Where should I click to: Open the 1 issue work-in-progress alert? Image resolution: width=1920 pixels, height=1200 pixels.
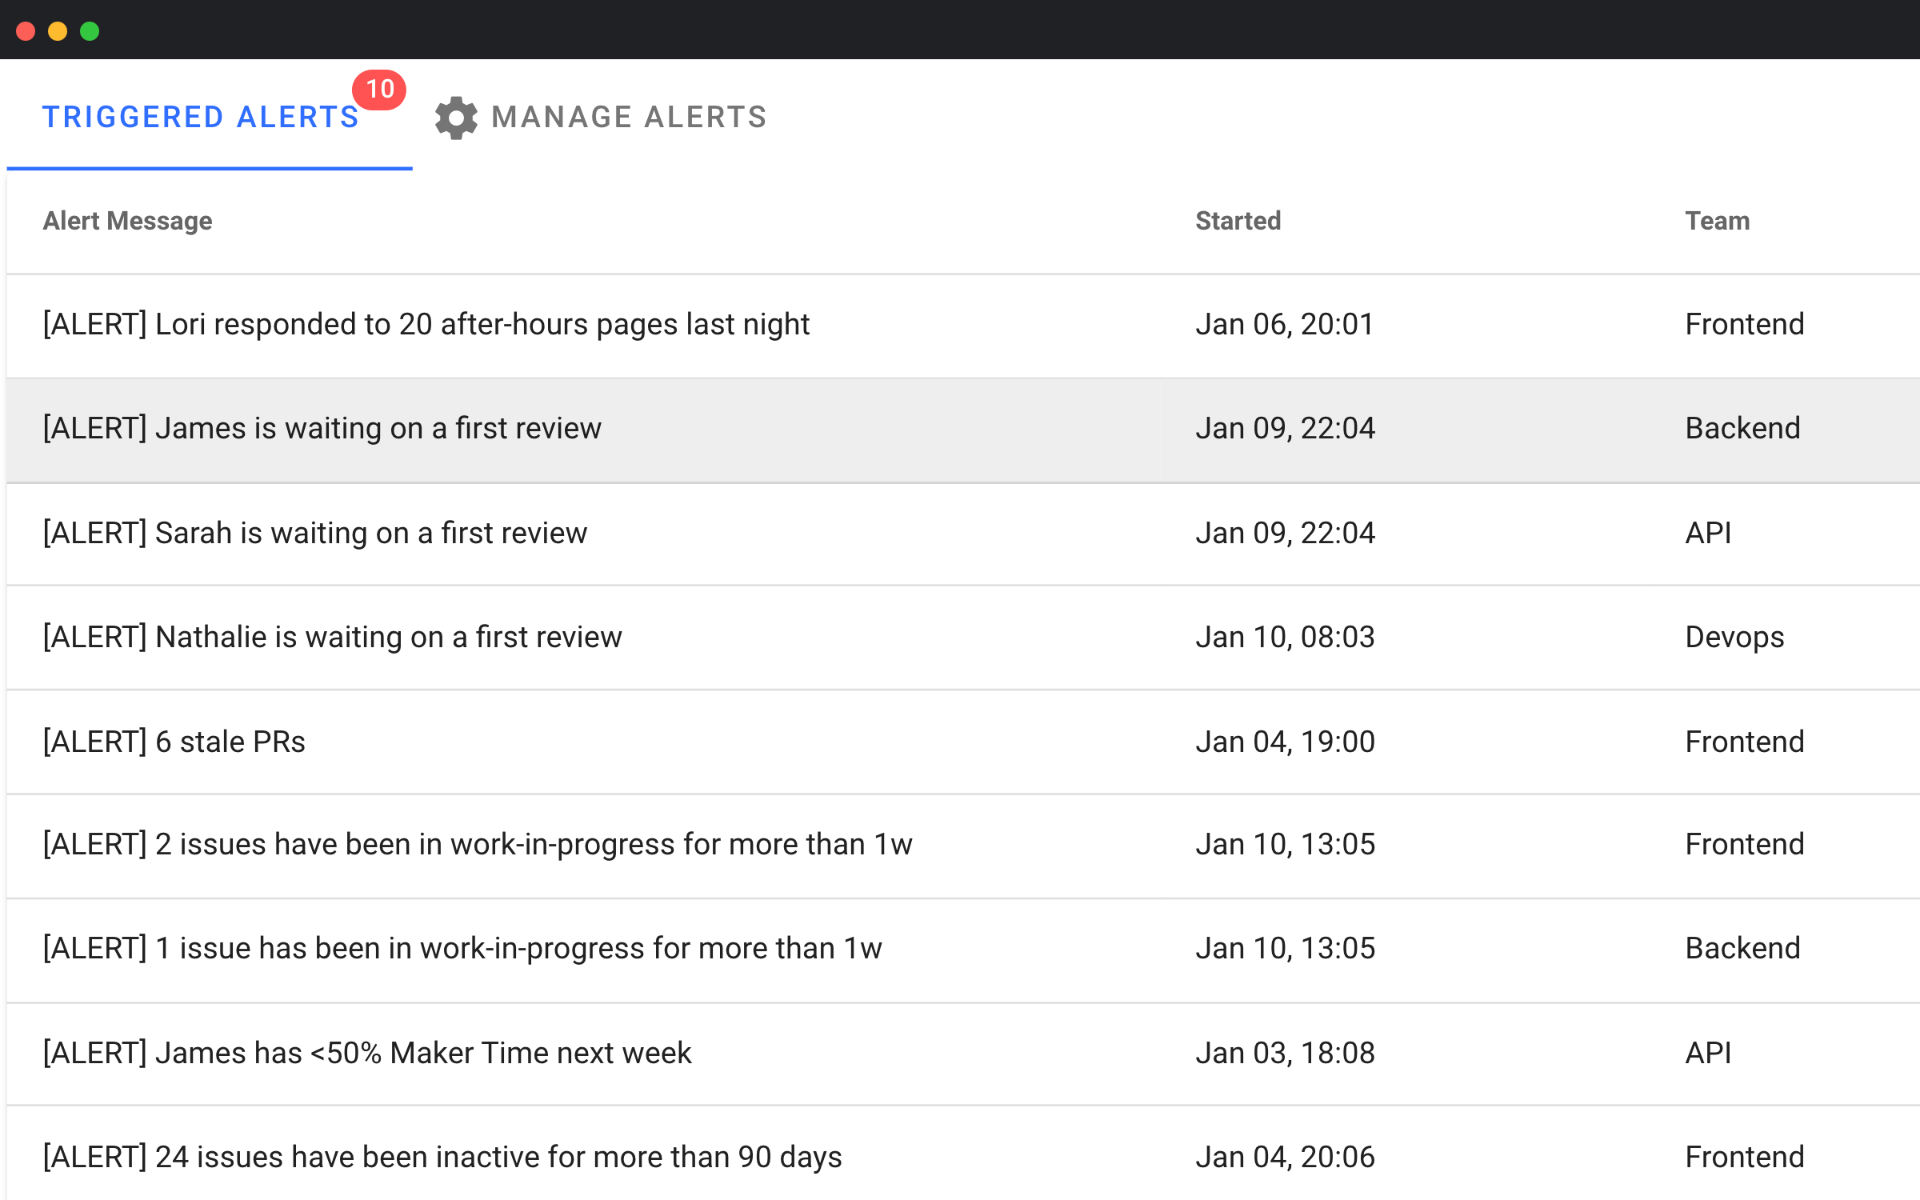pyautogui.click(x=462, y=949)
